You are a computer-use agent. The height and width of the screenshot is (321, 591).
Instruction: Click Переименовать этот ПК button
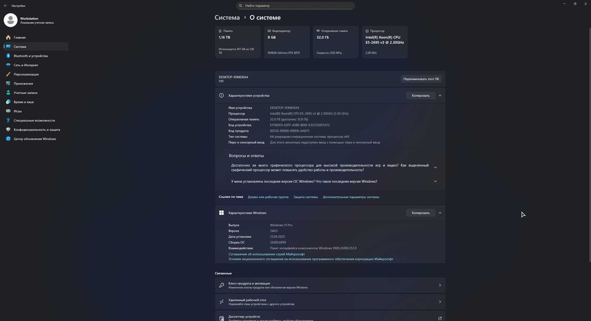421,79
